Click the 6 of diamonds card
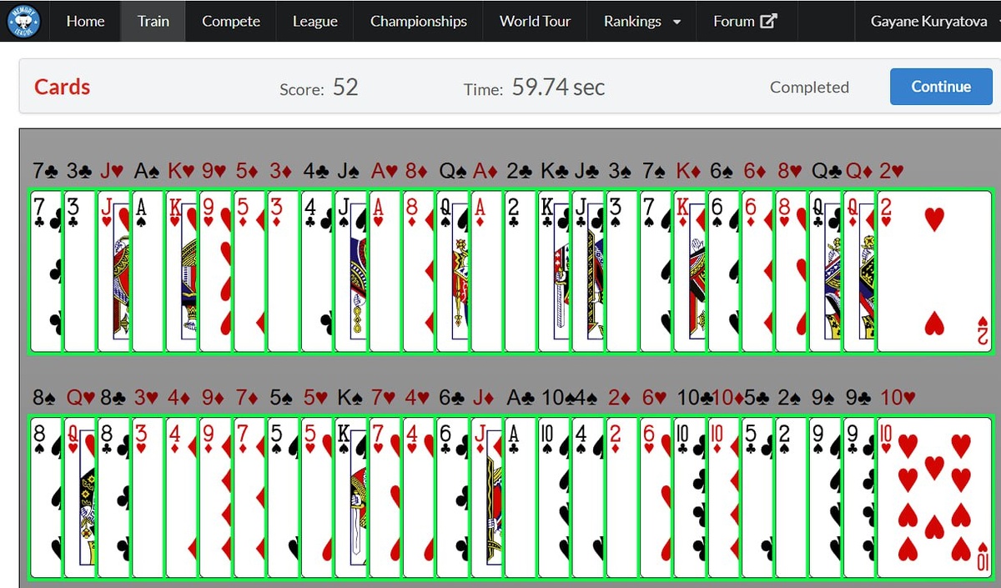 757,271
